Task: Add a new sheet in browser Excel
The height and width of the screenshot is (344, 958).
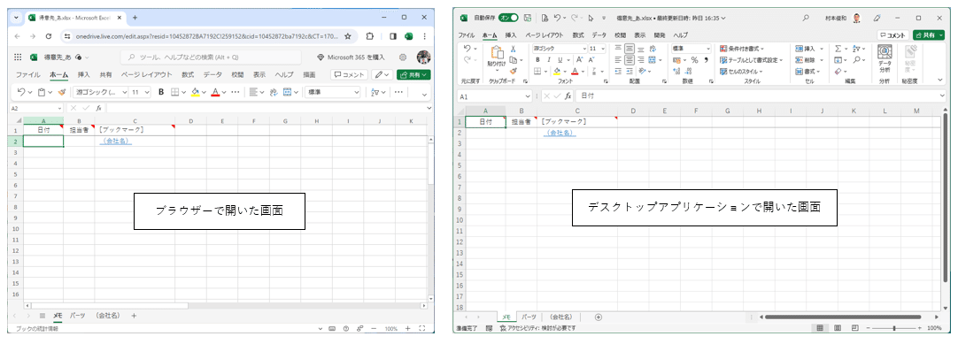Action: point(134,316)
